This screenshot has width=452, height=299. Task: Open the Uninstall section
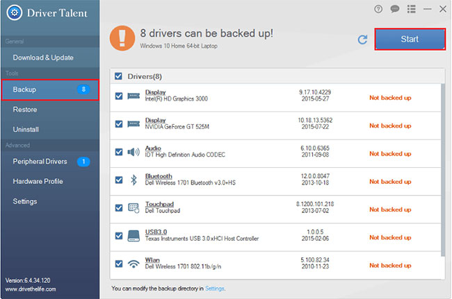click(50, 129)
